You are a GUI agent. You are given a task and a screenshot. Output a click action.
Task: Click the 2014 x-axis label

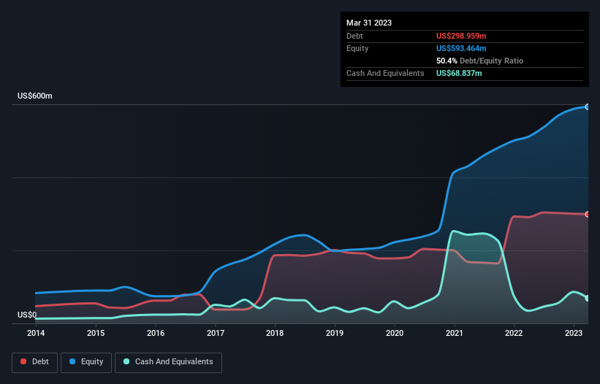point(36,333)
